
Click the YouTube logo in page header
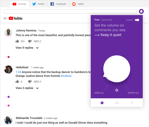(15, 18)
